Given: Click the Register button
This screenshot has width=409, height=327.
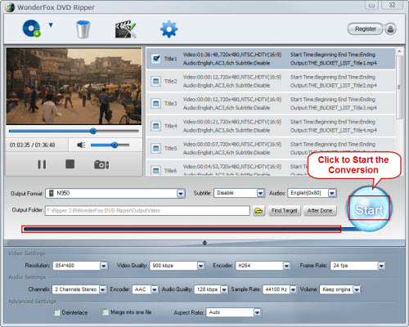Looking at the screenshot, I should click(366, 29).
